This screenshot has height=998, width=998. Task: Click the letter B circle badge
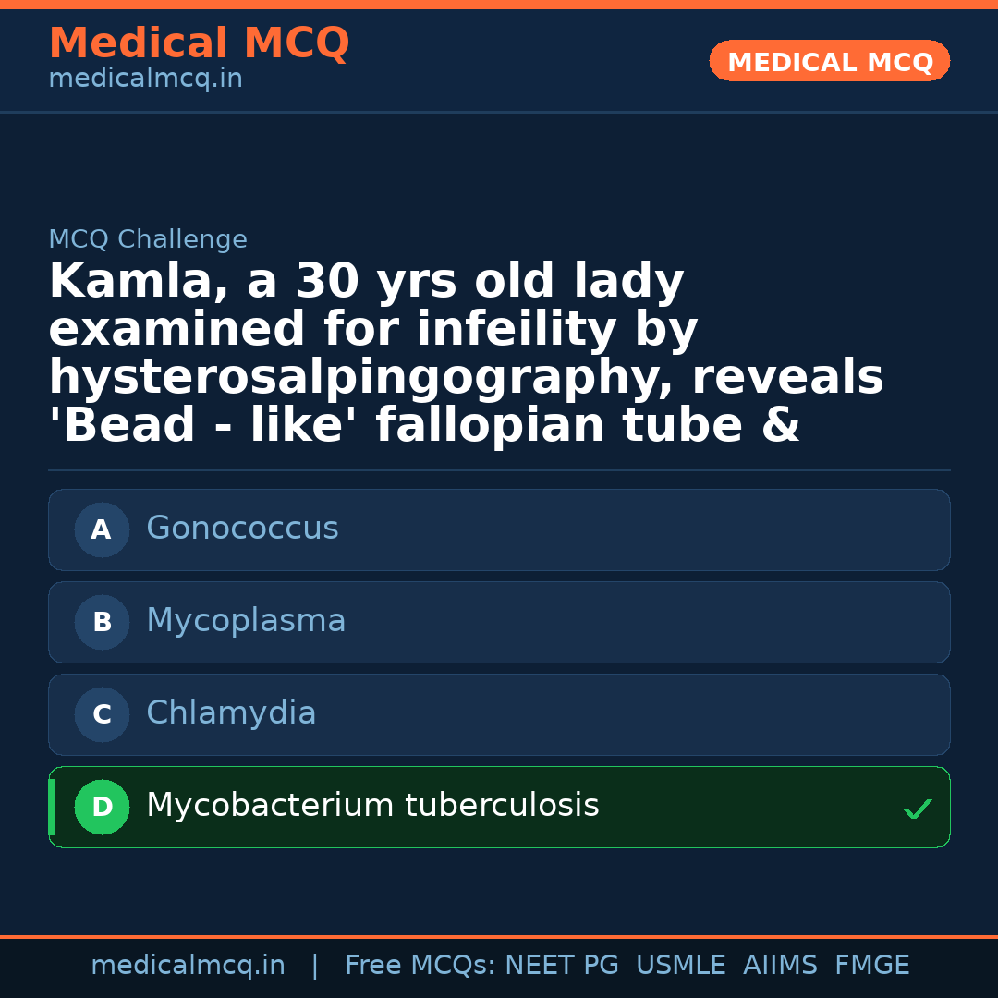point(102,623)
